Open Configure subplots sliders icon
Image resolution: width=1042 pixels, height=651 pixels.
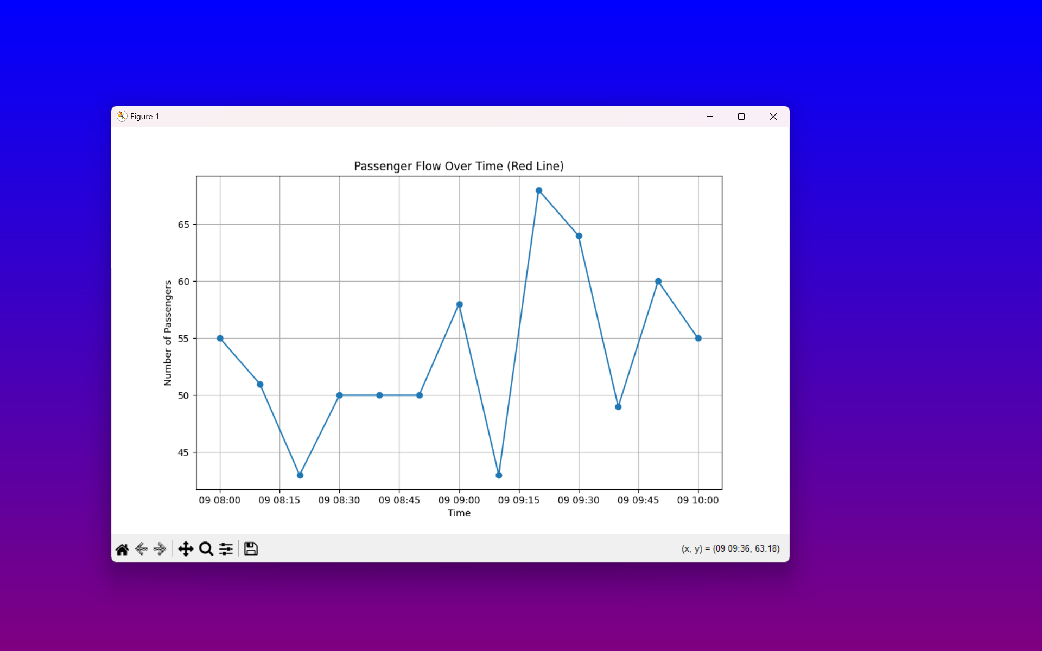click(226, 549)
